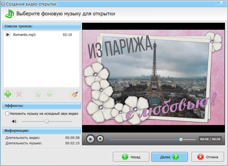Close the Создание видео-открытки window
228x166 pixels.
(x=221, y=2)
